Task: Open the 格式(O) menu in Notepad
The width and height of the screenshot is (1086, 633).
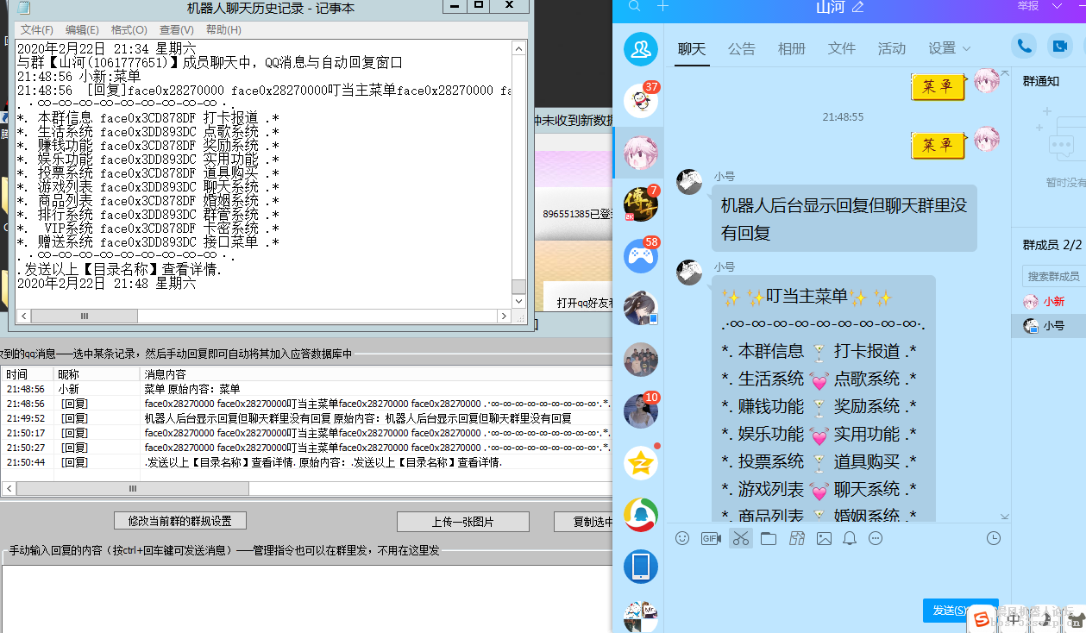Action: point(129,30)
